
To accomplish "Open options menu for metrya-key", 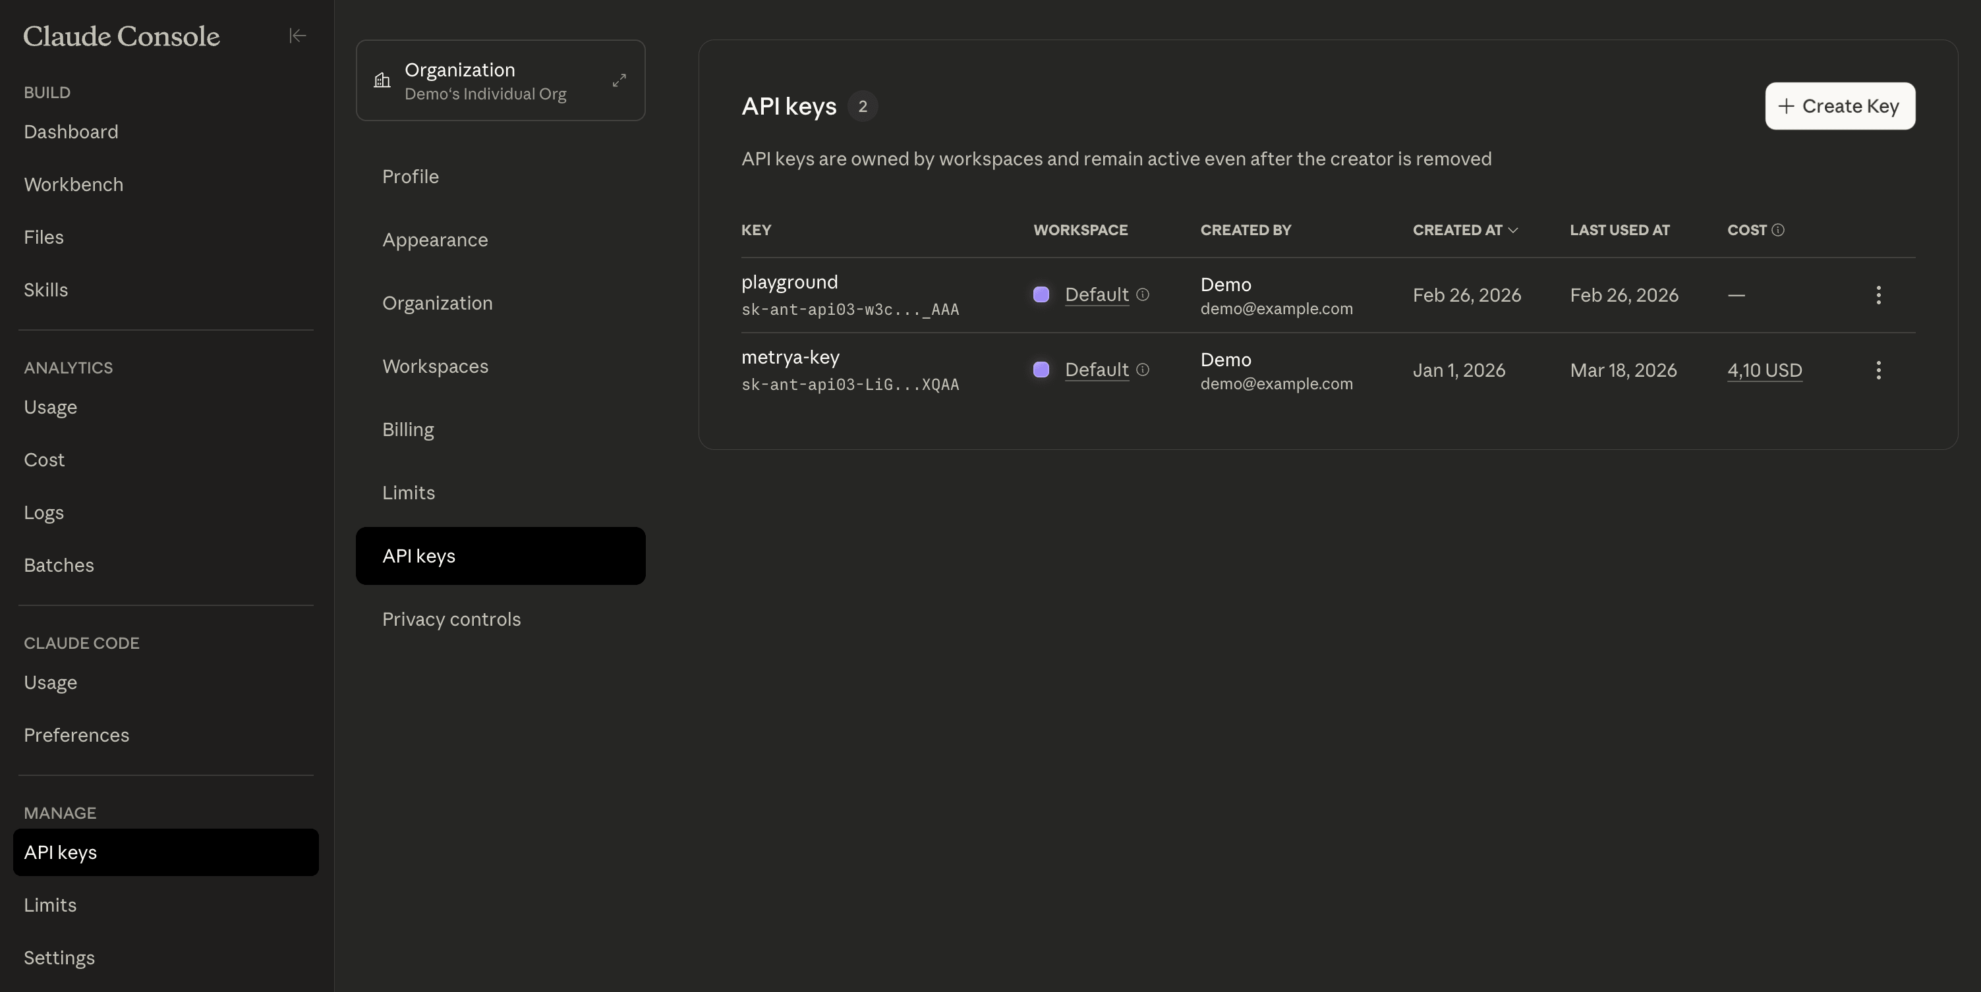I will 1879,370.
